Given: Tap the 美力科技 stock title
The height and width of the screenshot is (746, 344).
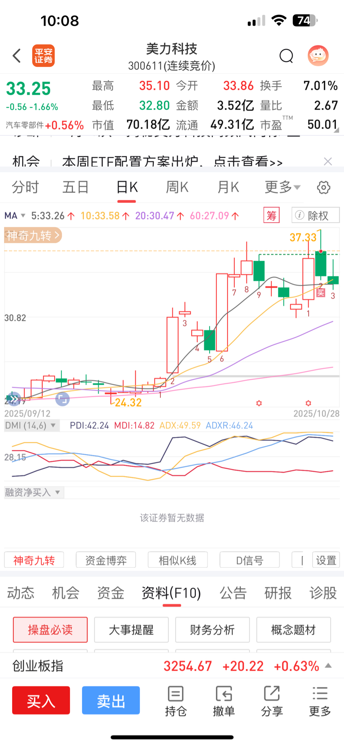Looking at the screenshot, I should coord(172,49).
